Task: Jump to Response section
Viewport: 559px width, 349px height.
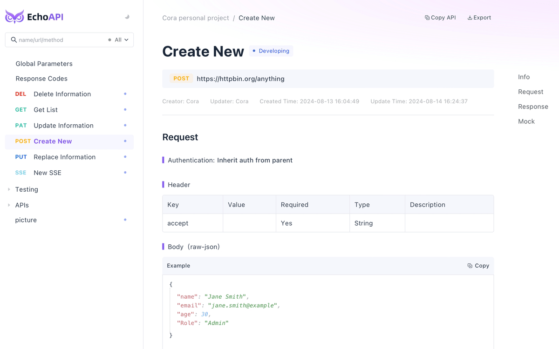Action: [533, 107]
